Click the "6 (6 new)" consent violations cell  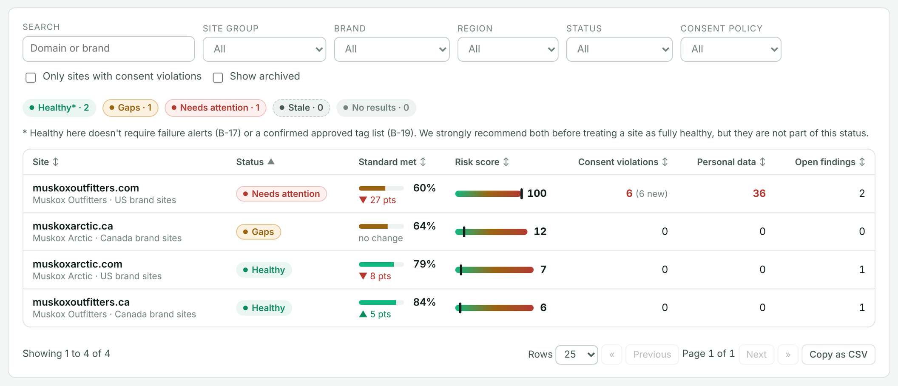(x=647, y=193)
